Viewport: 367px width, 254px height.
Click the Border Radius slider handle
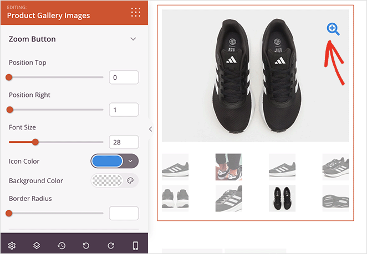click(9, 213)
